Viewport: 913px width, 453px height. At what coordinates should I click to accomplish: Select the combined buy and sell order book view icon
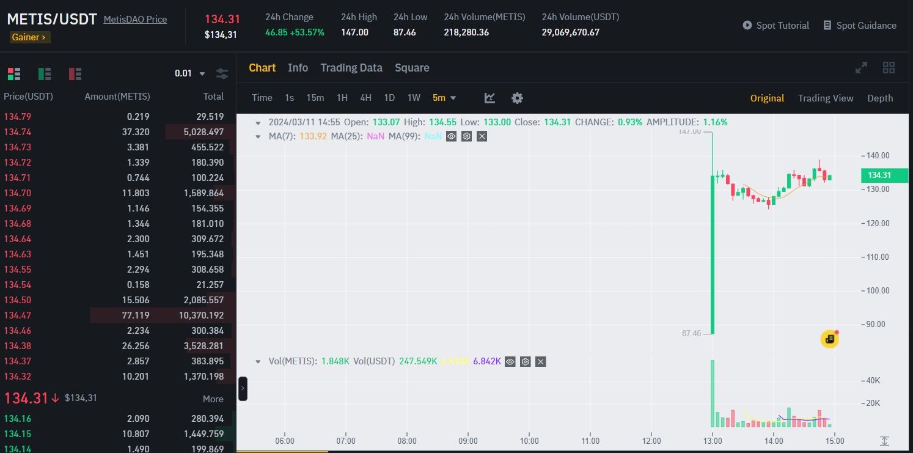pos(14,74)
